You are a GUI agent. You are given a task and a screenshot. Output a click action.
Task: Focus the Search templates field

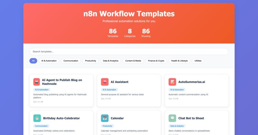pyautogui.click(x=129, y=51)
